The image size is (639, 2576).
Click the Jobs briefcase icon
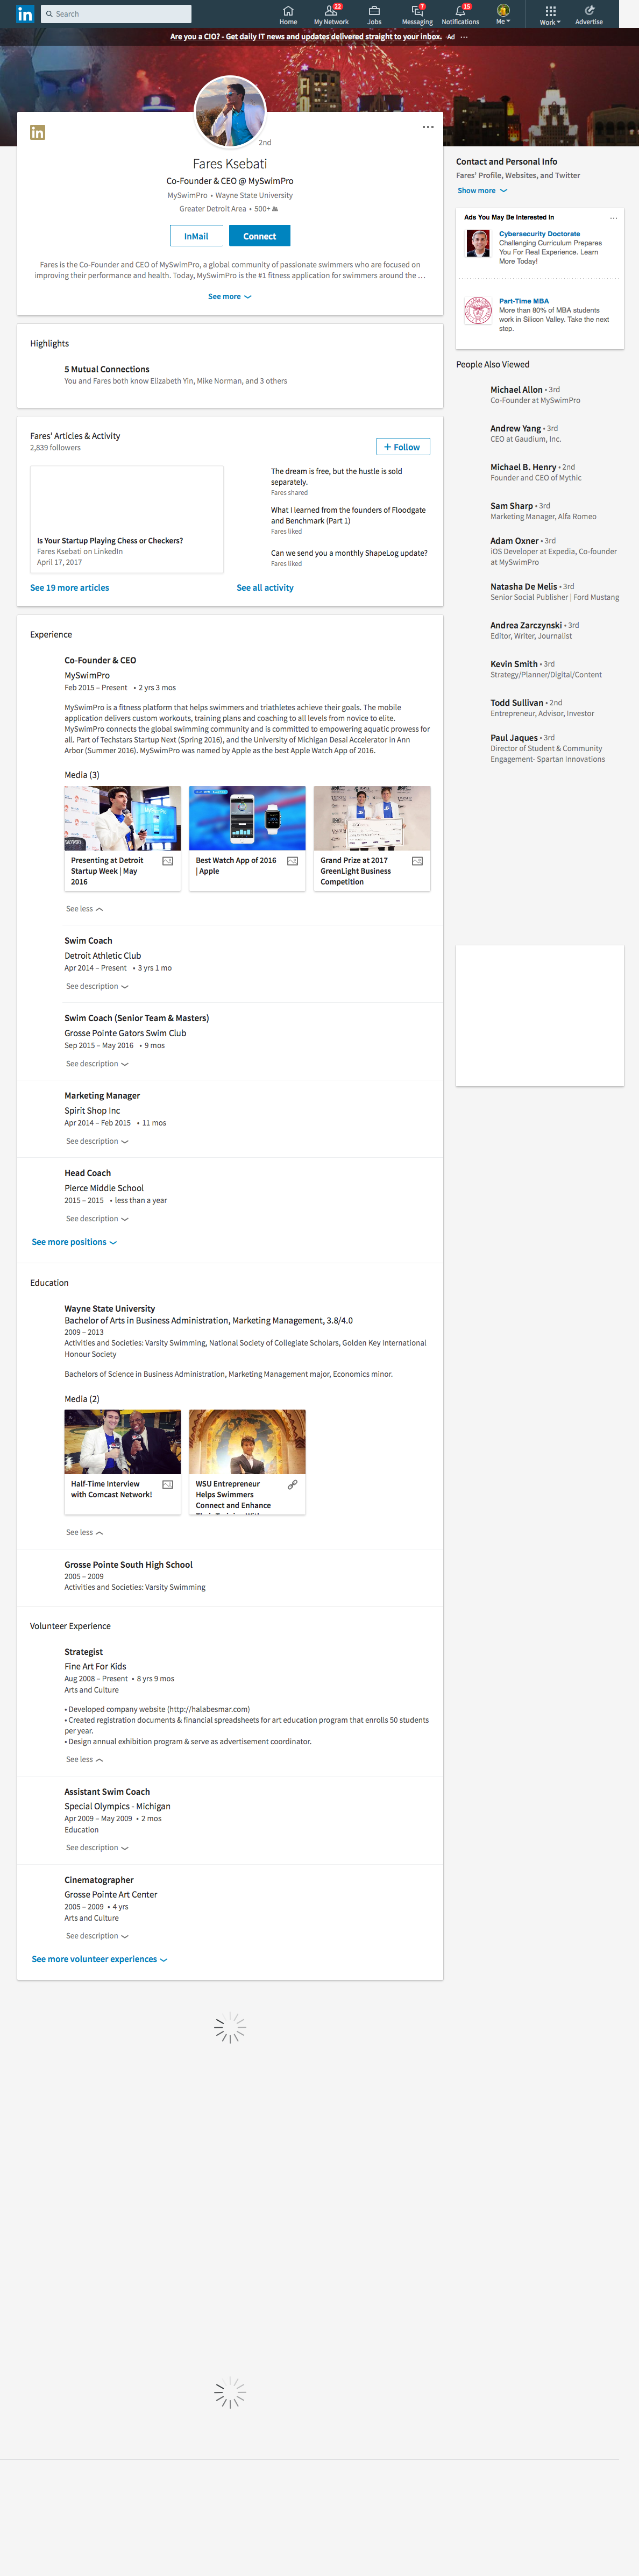point(374,11)
